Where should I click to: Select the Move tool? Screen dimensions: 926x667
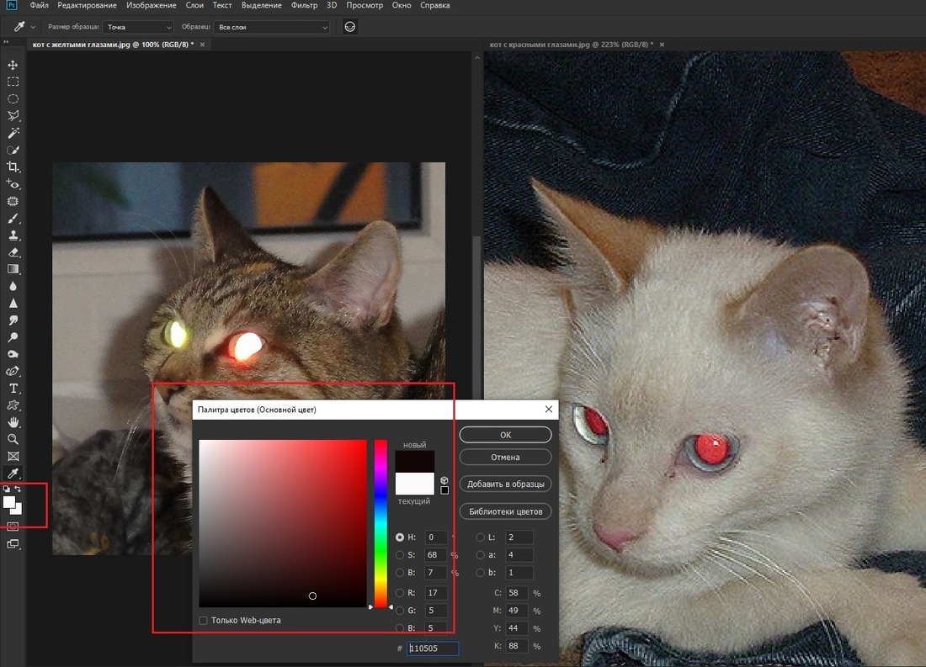click(x=13, y=65)
